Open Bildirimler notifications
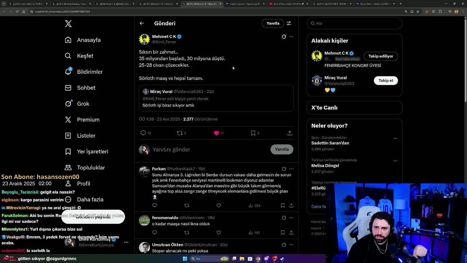 click(84, 72)
